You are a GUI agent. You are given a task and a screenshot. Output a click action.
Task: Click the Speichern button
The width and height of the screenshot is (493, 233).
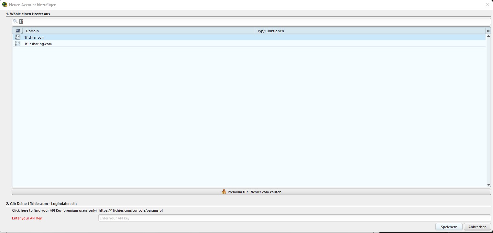tap(449, 227)
